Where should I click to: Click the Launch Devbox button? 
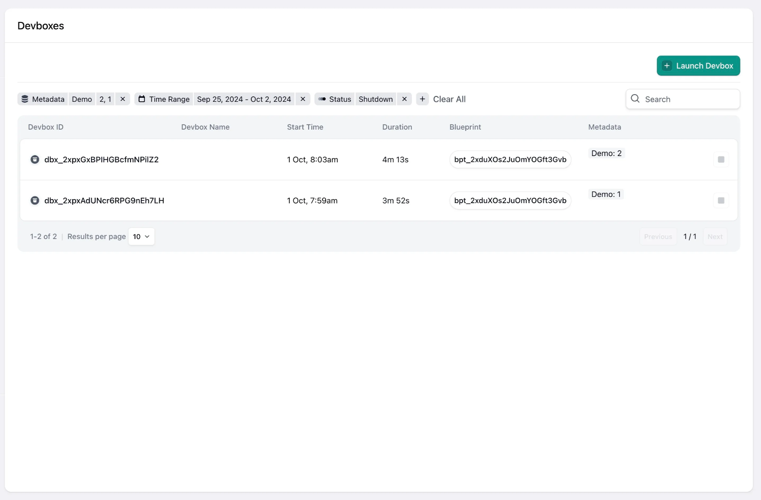point(698,65)
